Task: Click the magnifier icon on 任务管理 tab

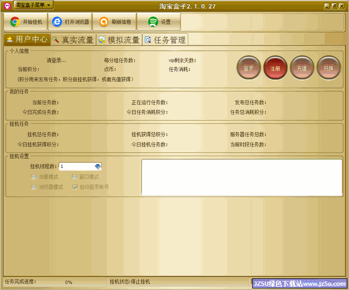Action: point(148,40)
